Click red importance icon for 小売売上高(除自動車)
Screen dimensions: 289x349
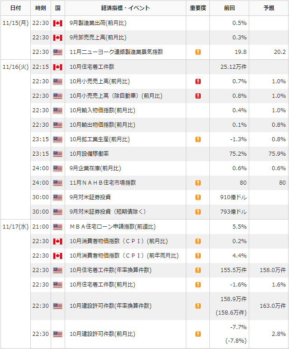(198, 96)
